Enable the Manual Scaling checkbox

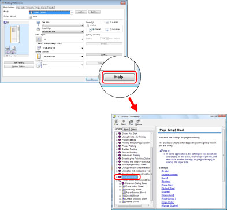[x=87, y=35]
